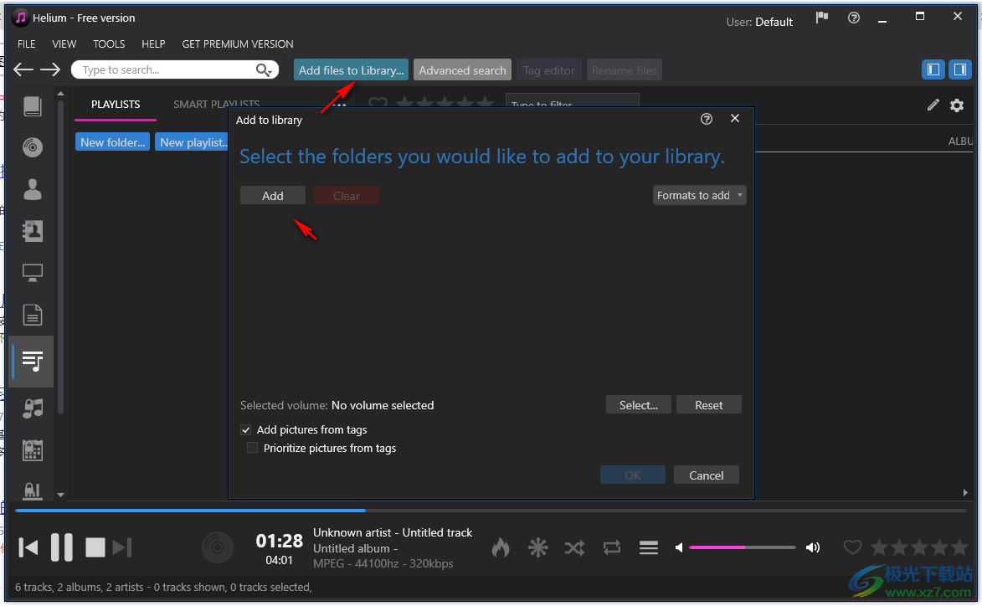
Task: Open the Artists view in sidebar
Action: [33, 189]
